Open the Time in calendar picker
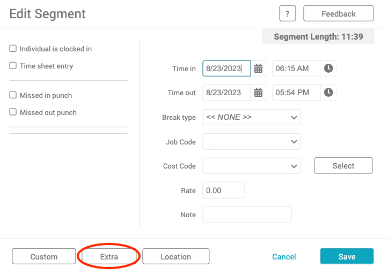This screenshot has height=275, width=388. point(259,68)
